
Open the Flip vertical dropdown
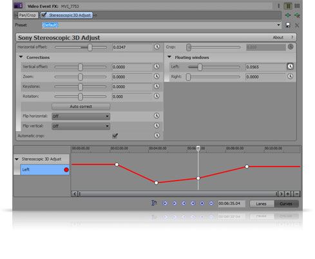coord(81,126)
